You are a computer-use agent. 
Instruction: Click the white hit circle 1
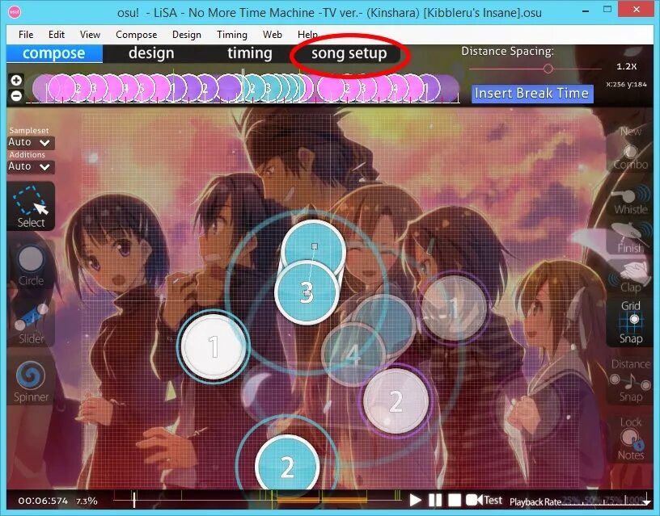pos(213,347)
